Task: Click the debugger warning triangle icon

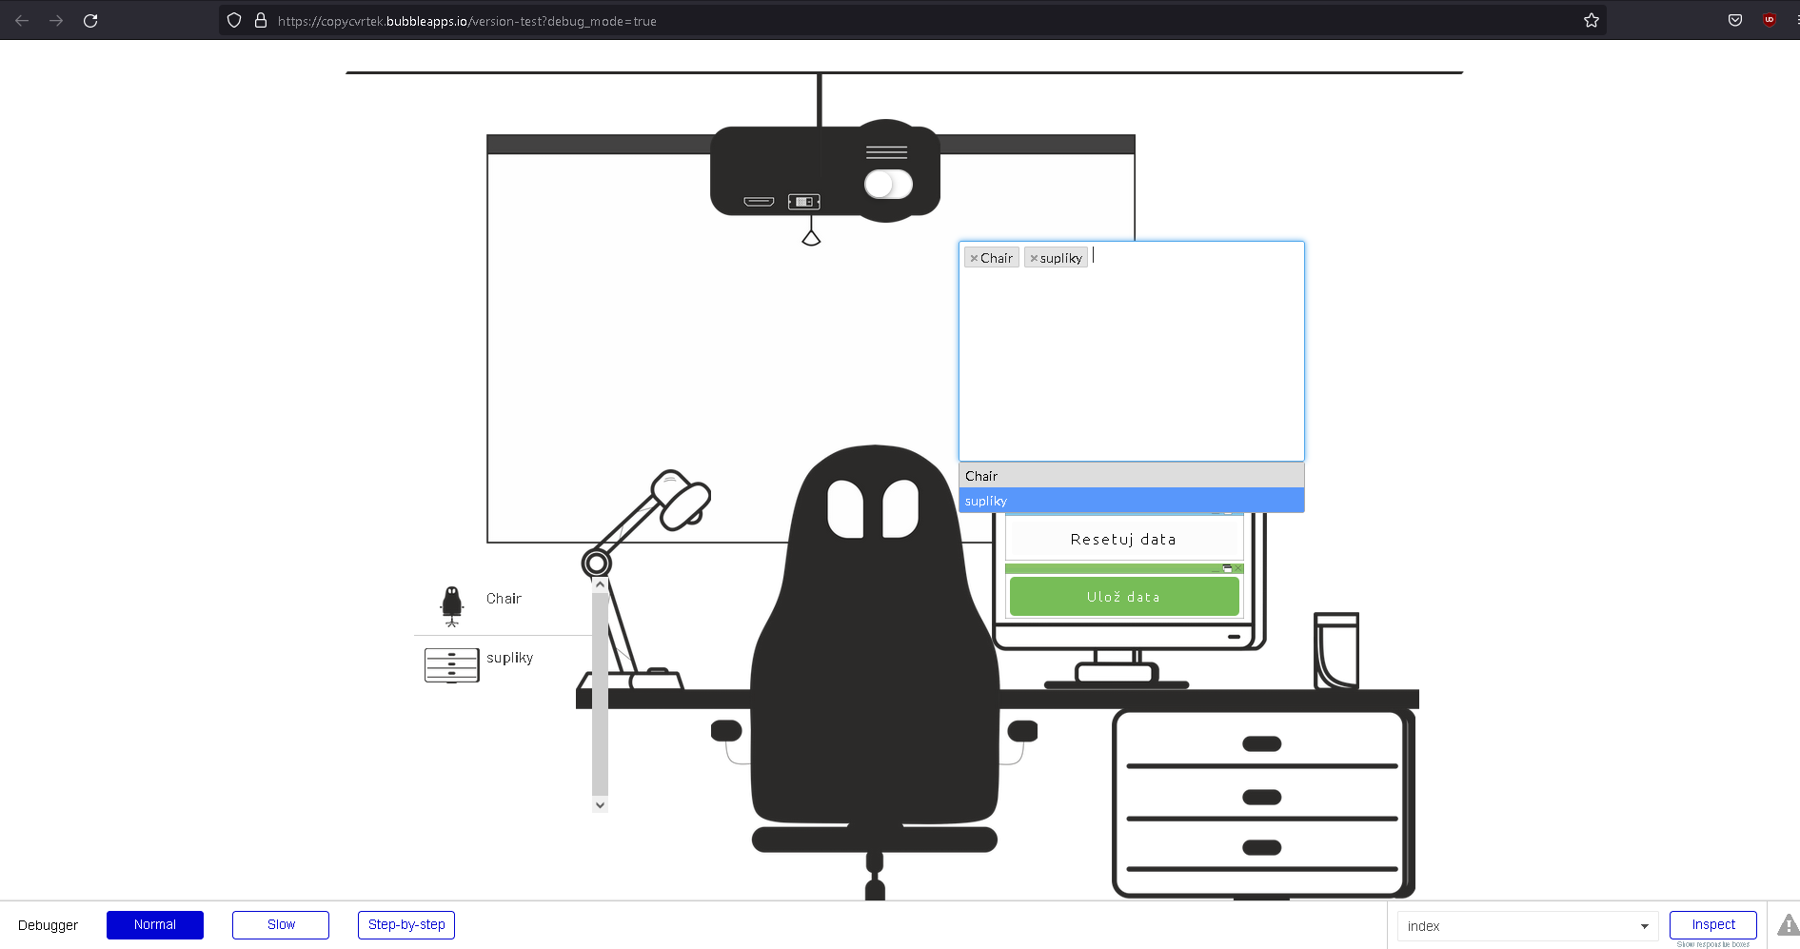Action: point(1788,925)
